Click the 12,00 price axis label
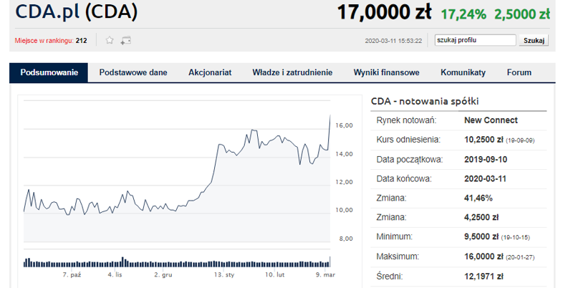This screenshot has width=563, height=288. coord(344,182)
